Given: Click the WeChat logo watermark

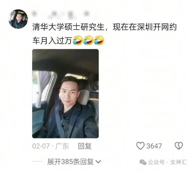Looking at the screenshot, I should tap(143, 162).
